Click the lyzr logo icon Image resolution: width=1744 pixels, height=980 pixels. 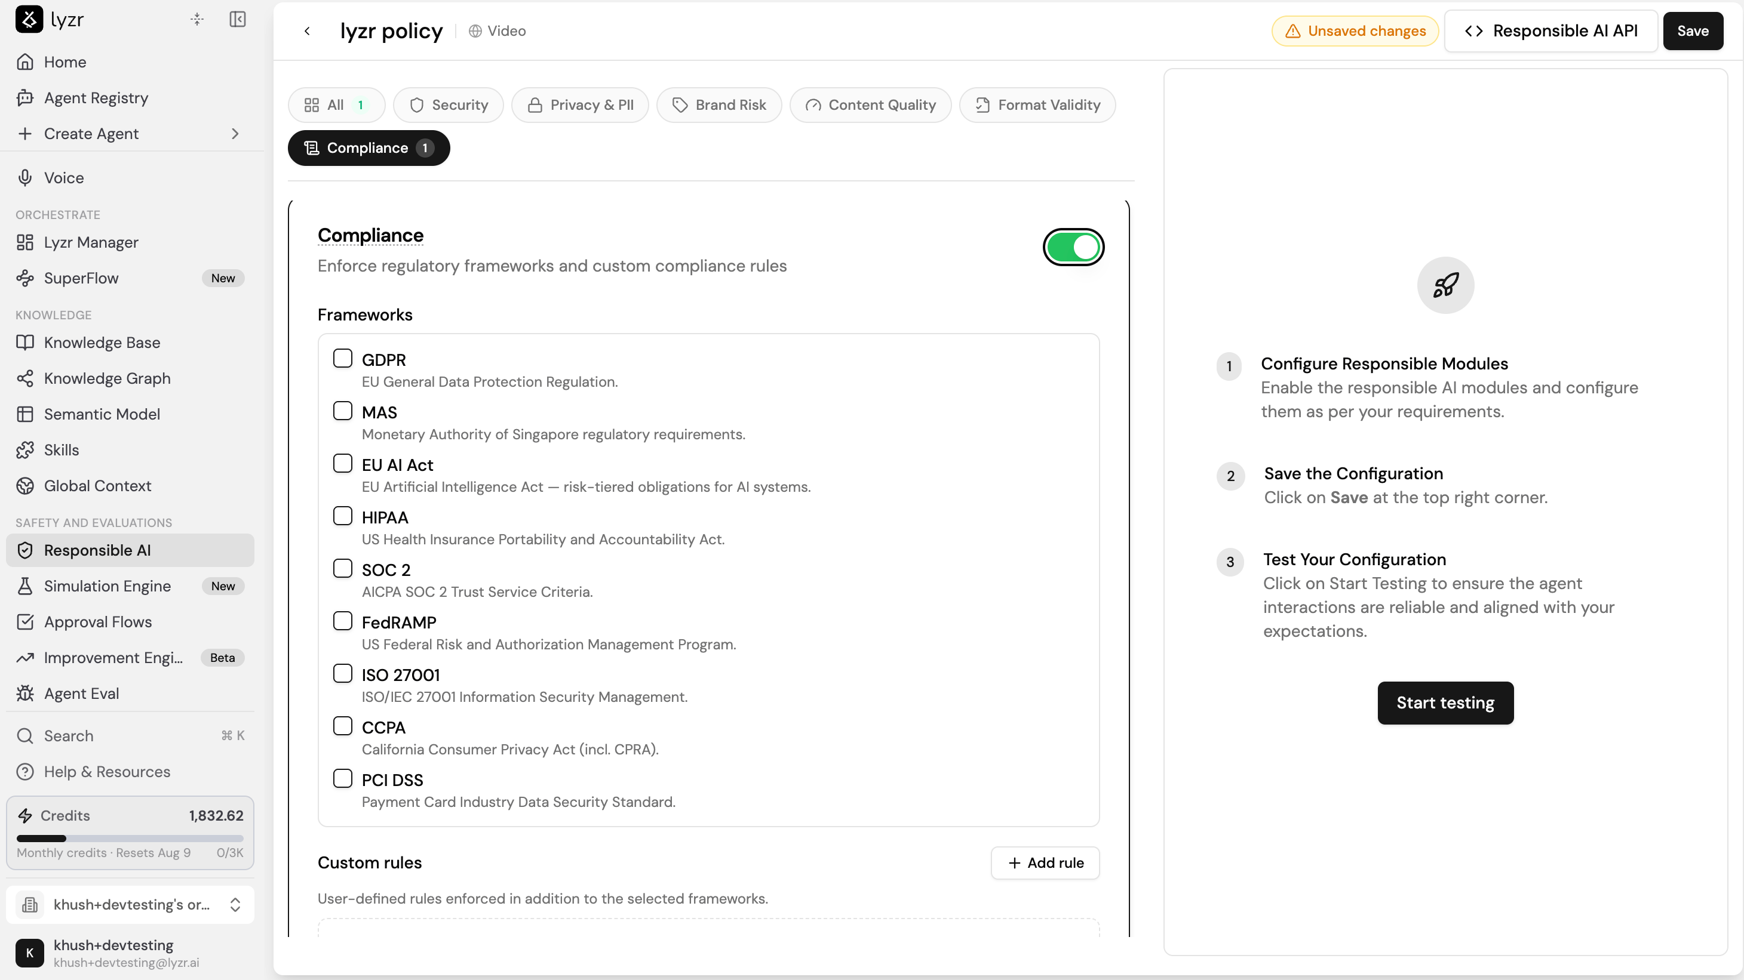(x=29, y=19)
